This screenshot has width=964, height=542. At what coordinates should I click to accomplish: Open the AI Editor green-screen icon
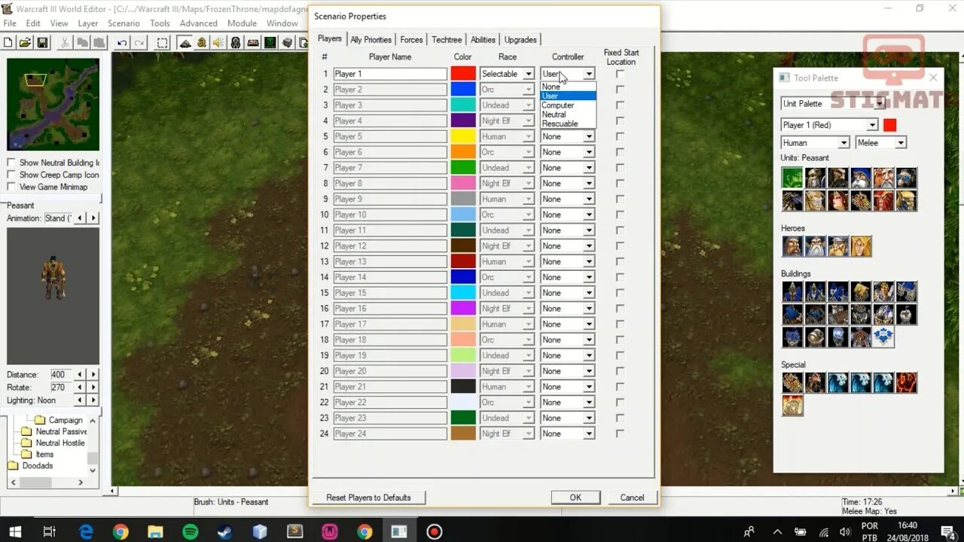pyautogui.click(x=270, y=43)
